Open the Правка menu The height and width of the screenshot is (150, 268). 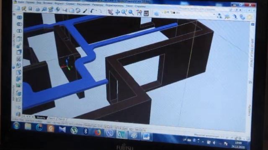[x=30, y=2]
